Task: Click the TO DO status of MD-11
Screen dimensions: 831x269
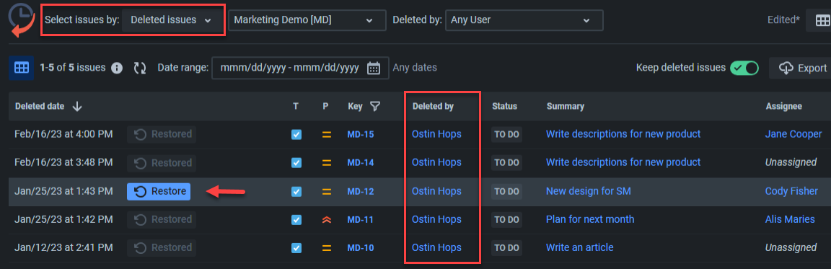Action: pyautogui.click(x=506, y=220)
